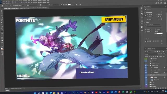Switch to the Kanäle tab

point(154,49)
